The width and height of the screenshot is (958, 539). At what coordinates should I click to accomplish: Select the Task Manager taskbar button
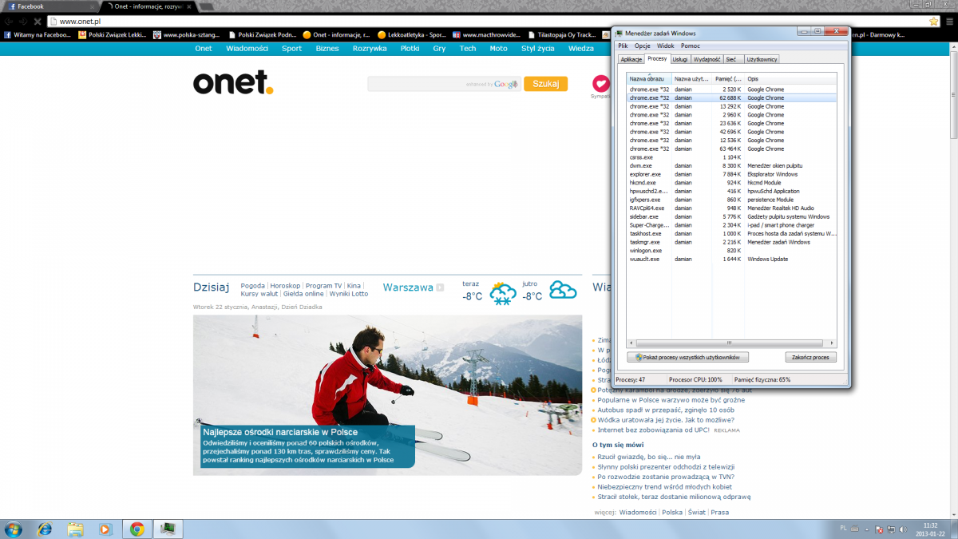click(x=168, y=529)
